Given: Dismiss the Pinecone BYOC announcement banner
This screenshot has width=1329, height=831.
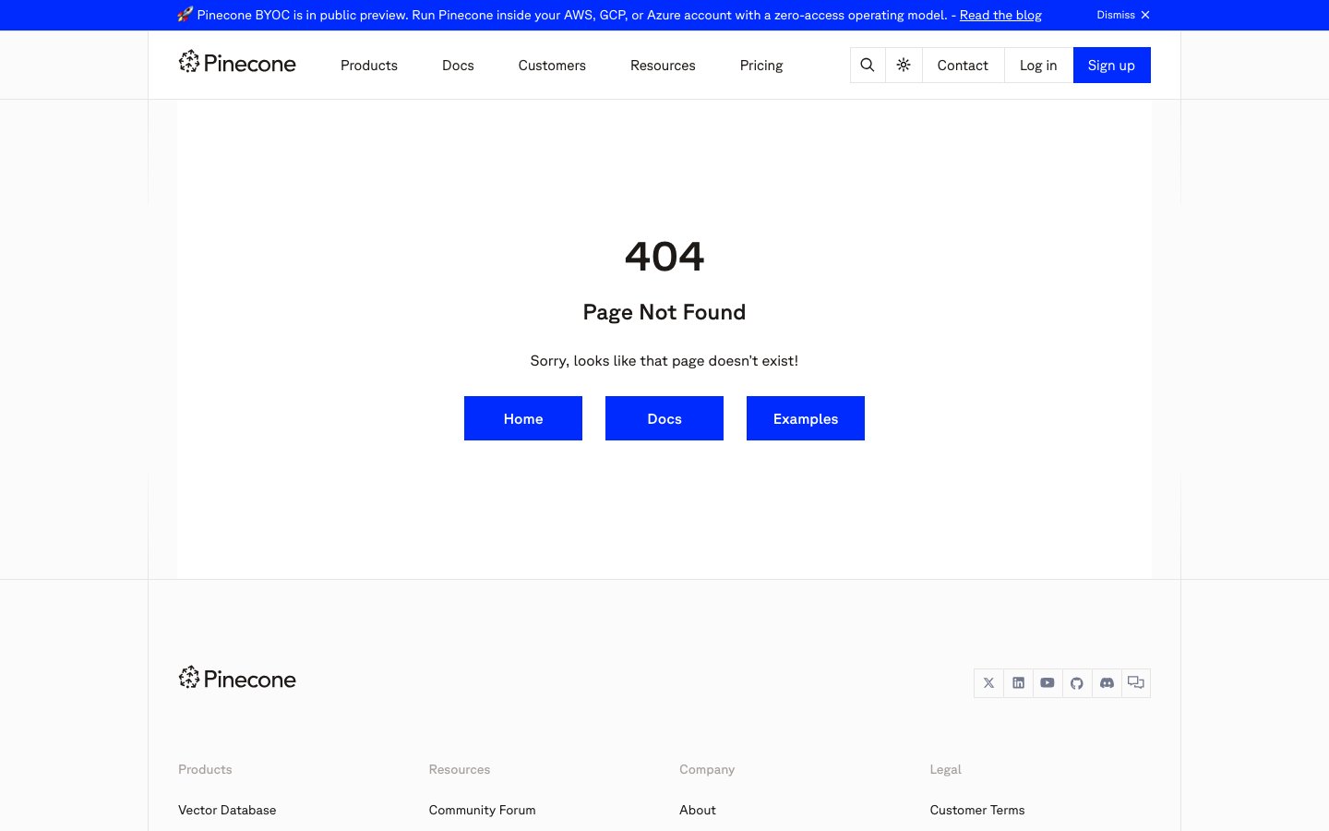Looking at the screenshot, I should [1122, 15].
